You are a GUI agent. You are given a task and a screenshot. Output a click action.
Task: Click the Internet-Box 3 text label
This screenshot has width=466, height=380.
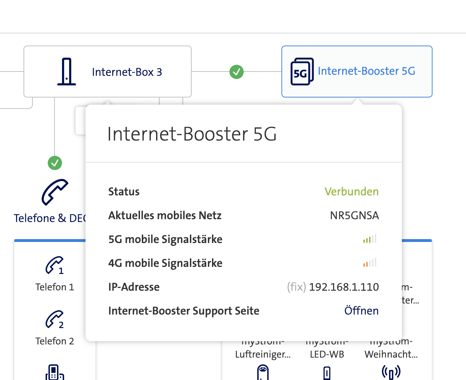pyautogui.click(x=127, y=72)
